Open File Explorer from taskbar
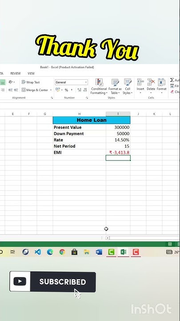This screenshot has width=180, height=321. (87, 252)
